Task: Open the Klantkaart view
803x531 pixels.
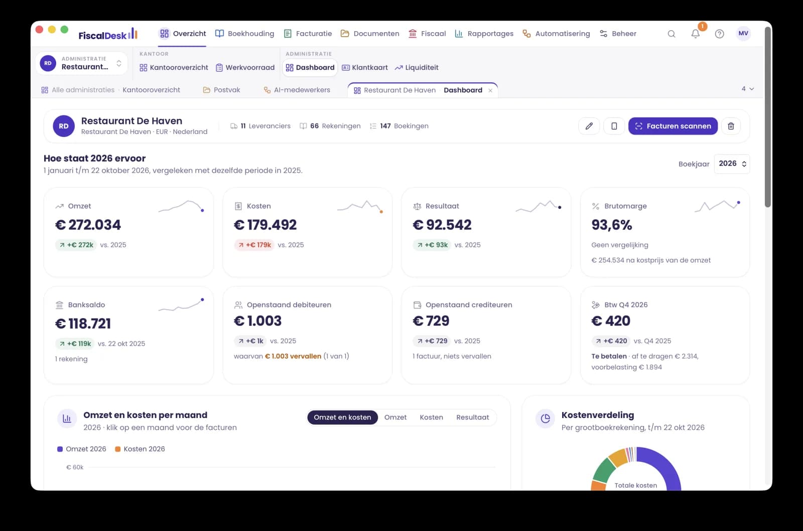Action: [365, 68]
